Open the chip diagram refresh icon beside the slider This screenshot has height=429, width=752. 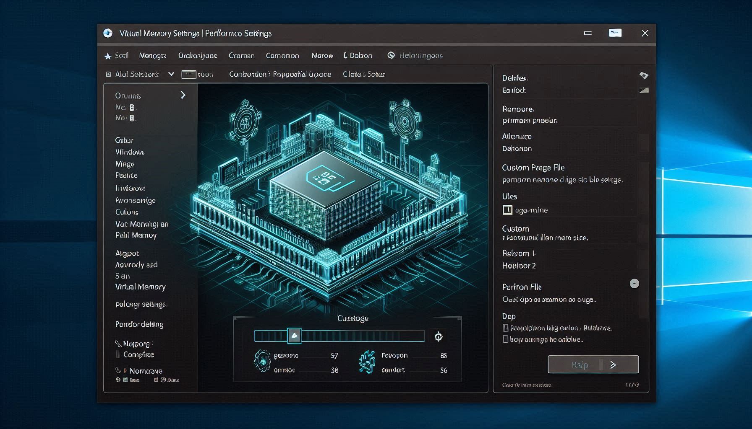[438, 336]
